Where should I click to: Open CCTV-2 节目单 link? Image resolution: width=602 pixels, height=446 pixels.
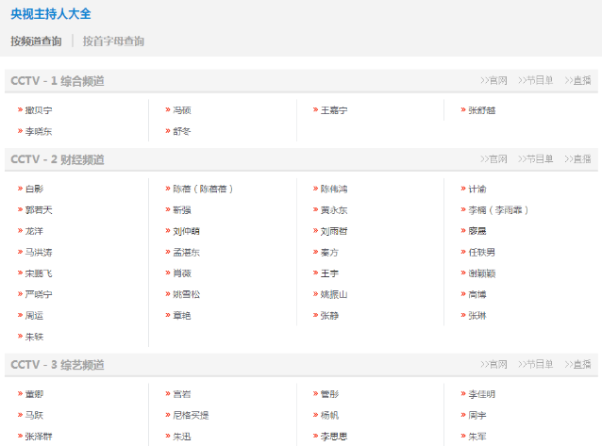(536, 159)
